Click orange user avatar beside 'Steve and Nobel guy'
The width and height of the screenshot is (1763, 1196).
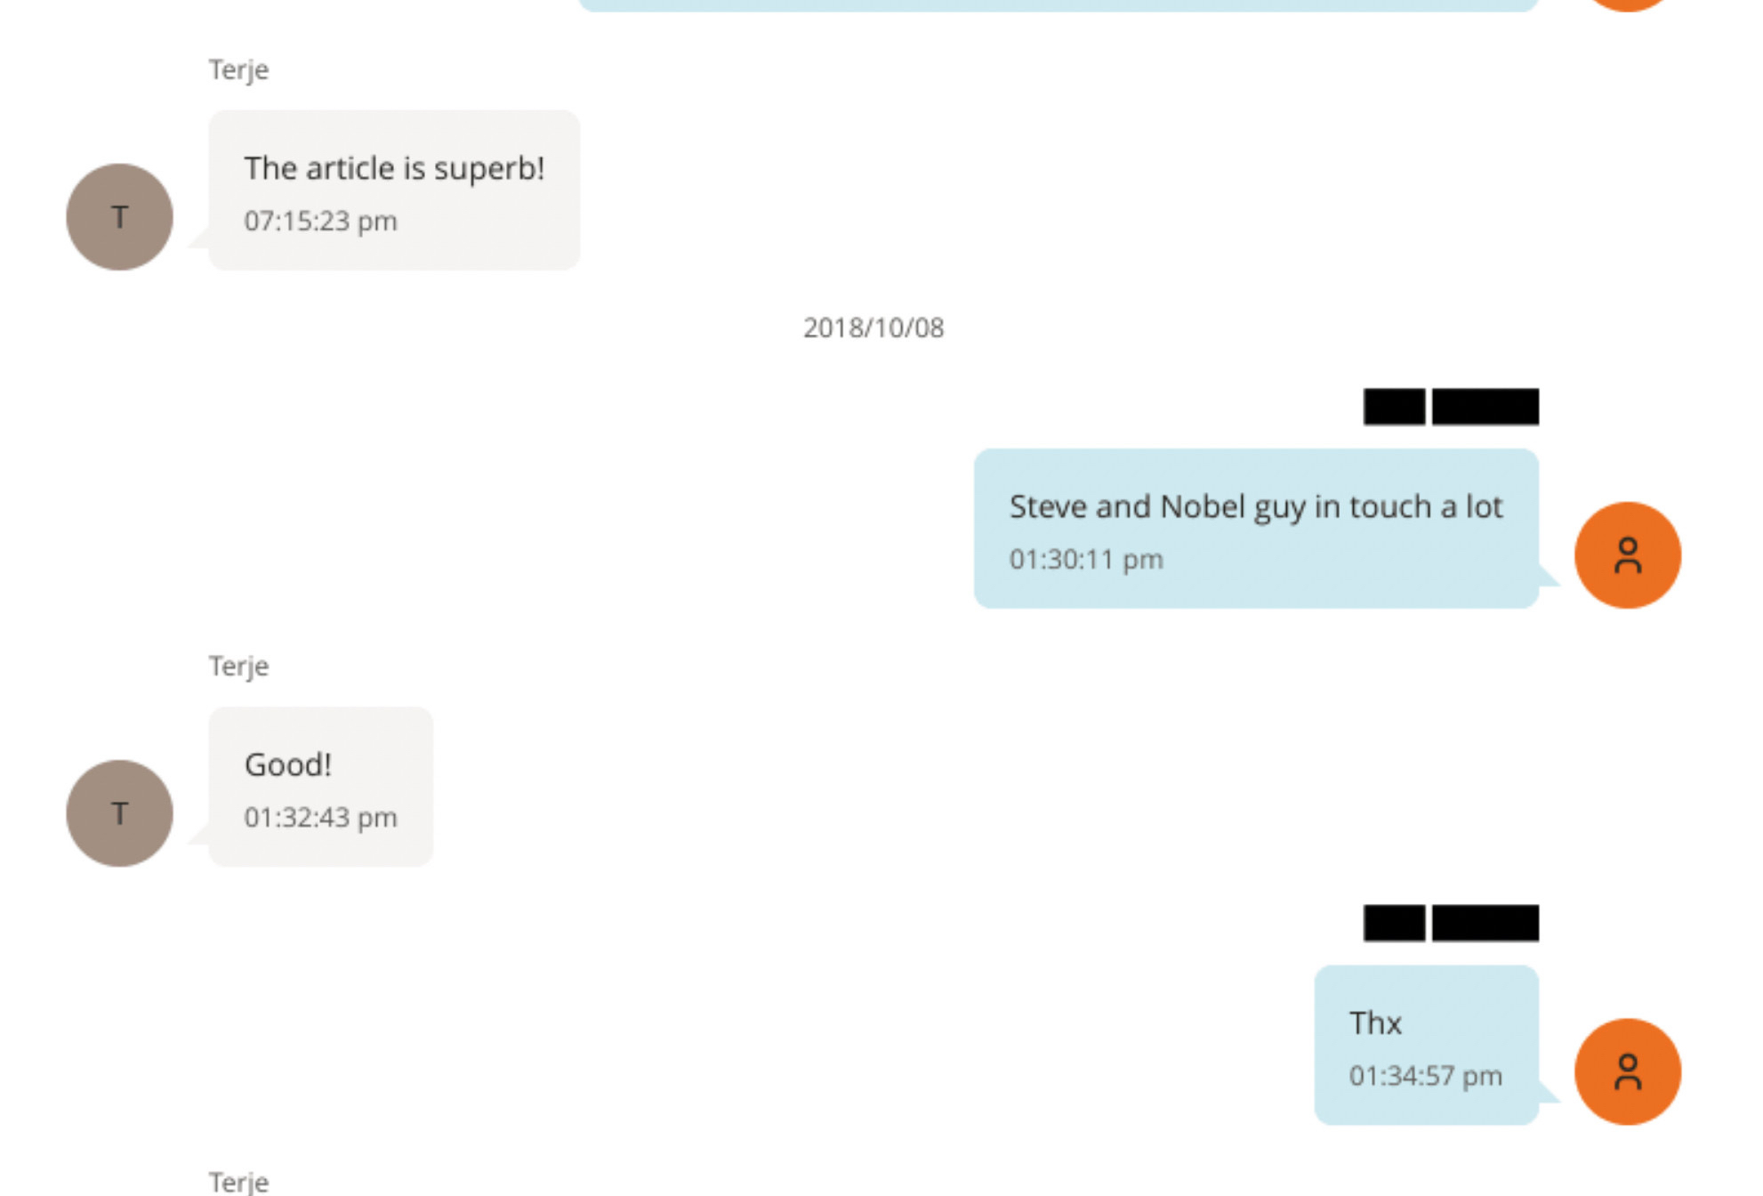pyautogui.click(x=1627, y=554)
